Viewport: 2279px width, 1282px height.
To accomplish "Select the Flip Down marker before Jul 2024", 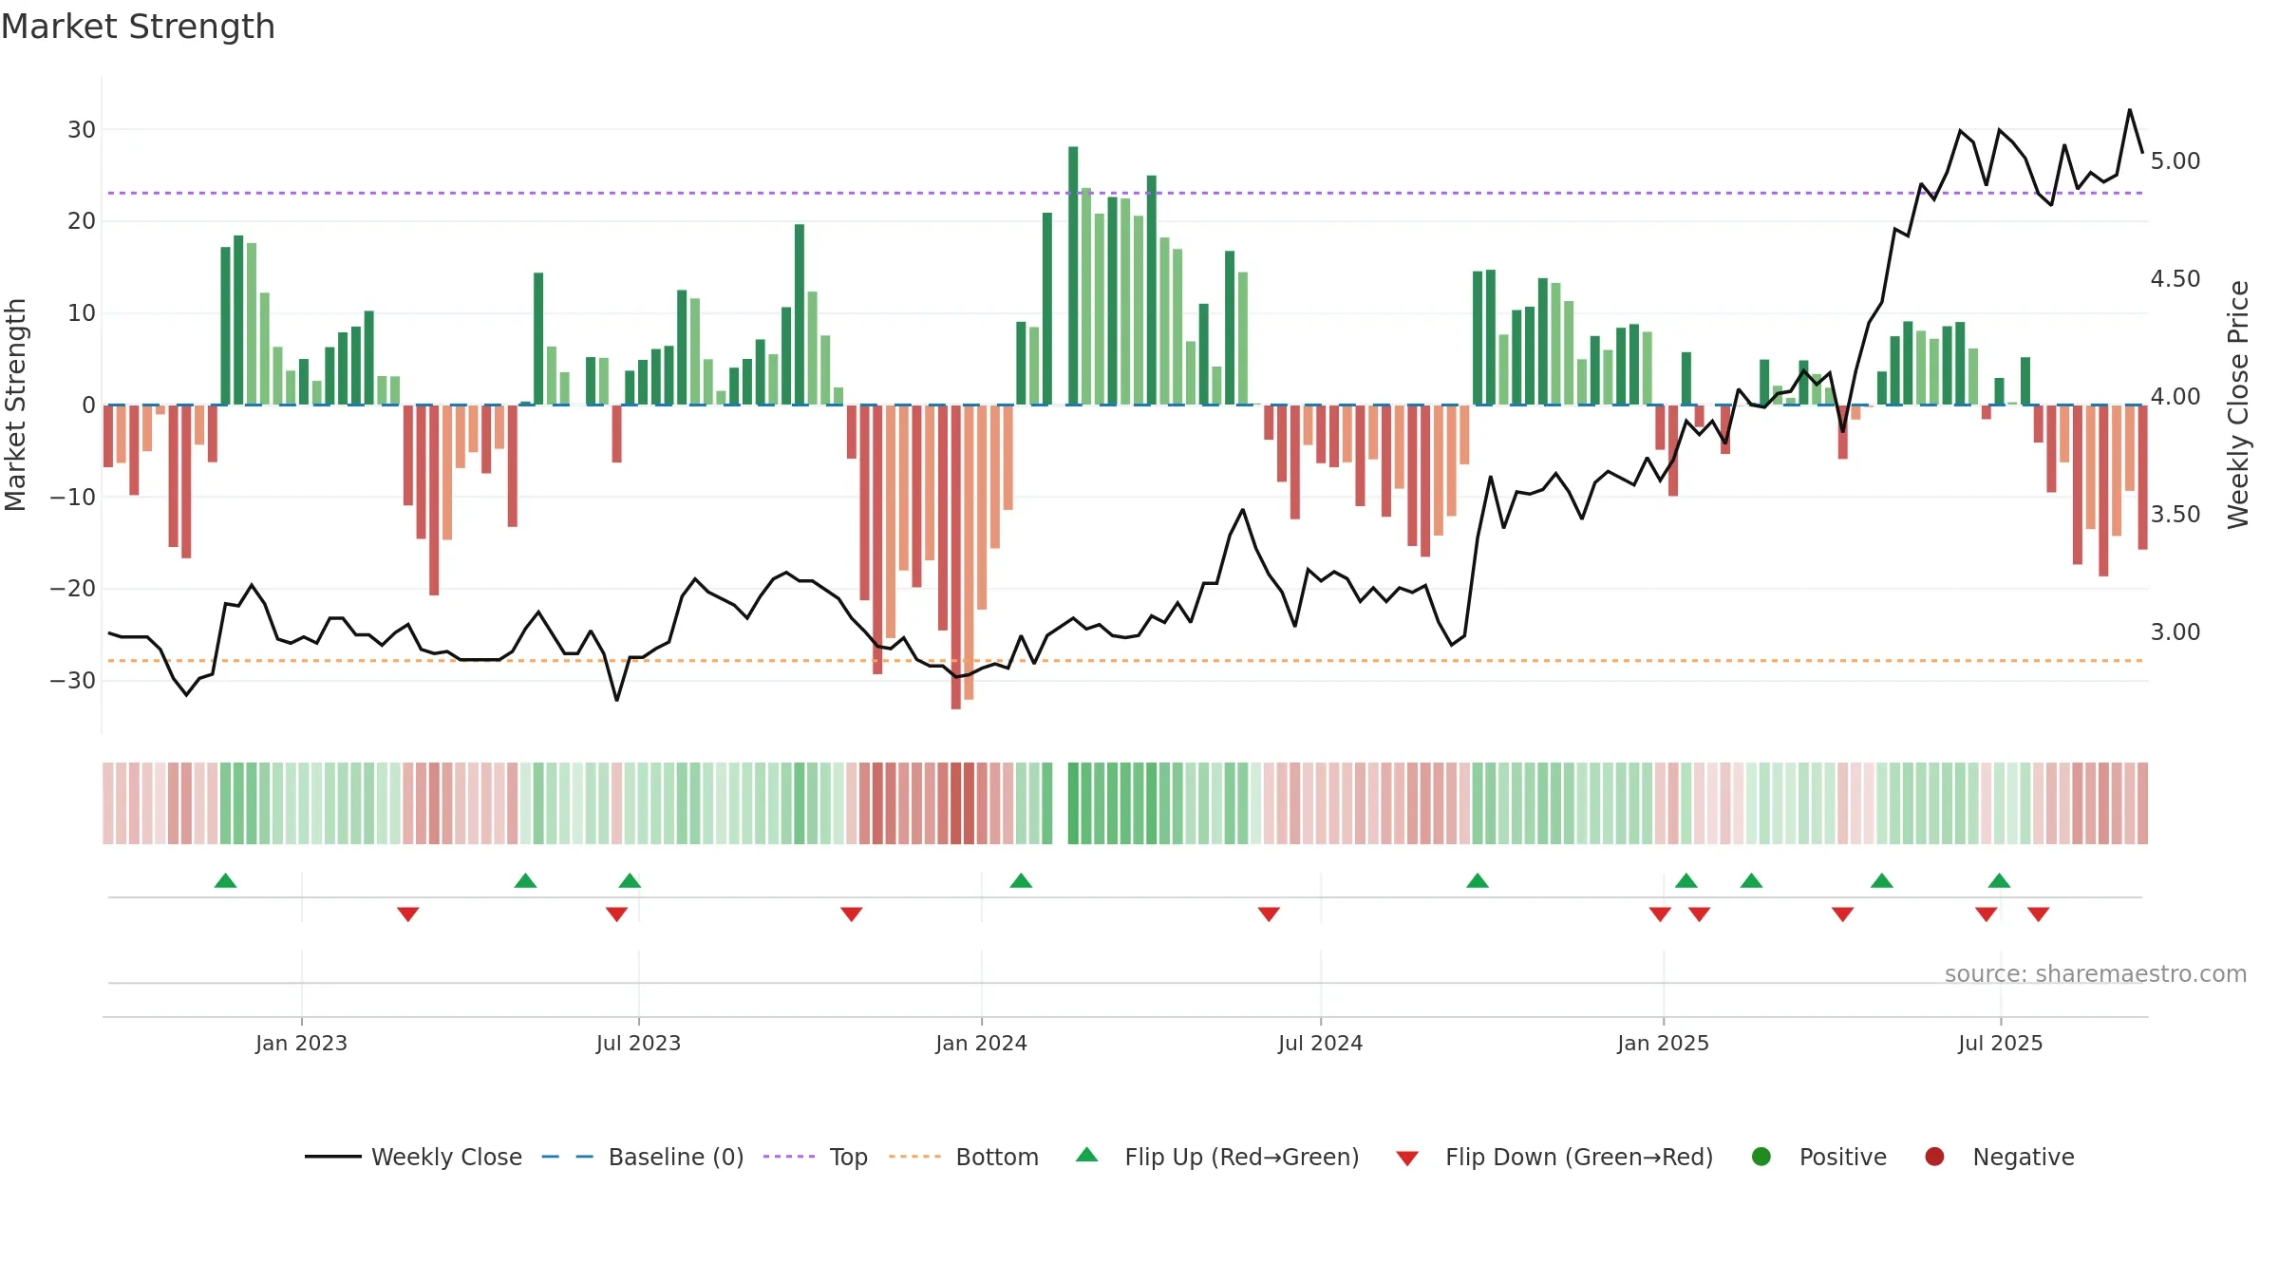I will click(x=1269, y=914).
